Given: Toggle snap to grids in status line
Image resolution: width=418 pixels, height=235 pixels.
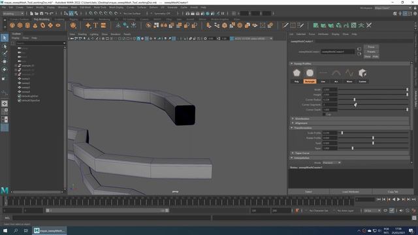Looking at the screenshot, I should point(91,13).
